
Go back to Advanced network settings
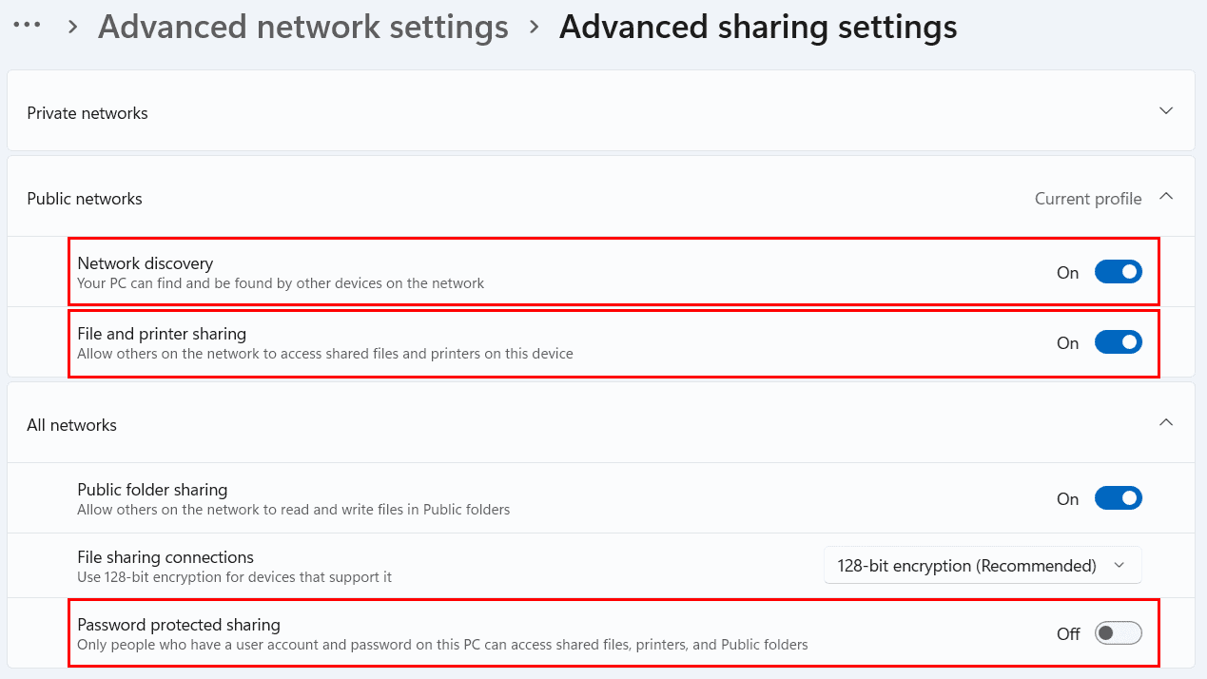pyautogui.click(x=303, y=28)
